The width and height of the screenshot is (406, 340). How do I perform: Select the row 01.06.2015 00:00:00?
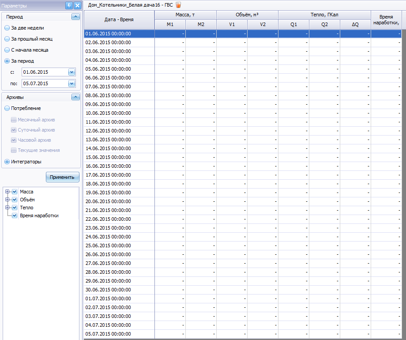[243, 34]
